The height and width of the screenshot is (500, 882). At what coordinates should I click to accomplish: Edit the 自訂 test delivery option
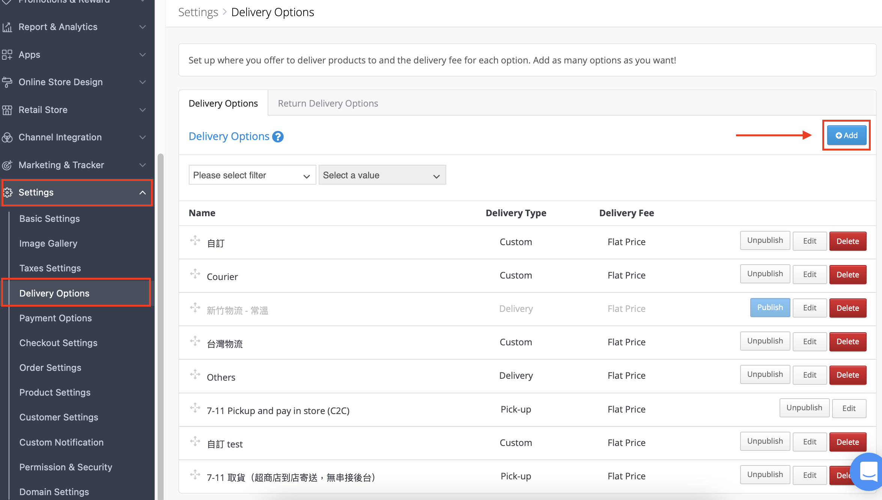click(x=810, y=442)
